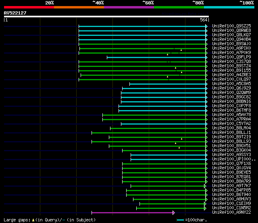Click the cyan alignment bar for UniRef100_Q9FLP9
The height and width of the screenshot is (223, 258).
tap(156, 57)
